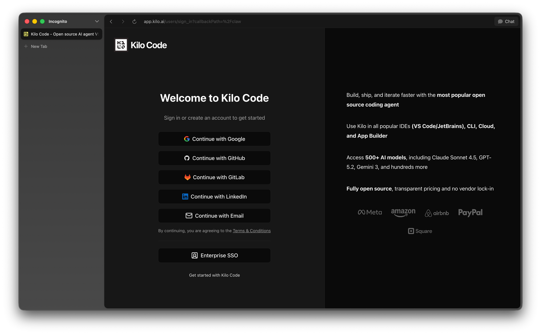Viewport: 541px width, 335px height.
Task: Click the PayPal logo
Action: (x=470, y=213)
